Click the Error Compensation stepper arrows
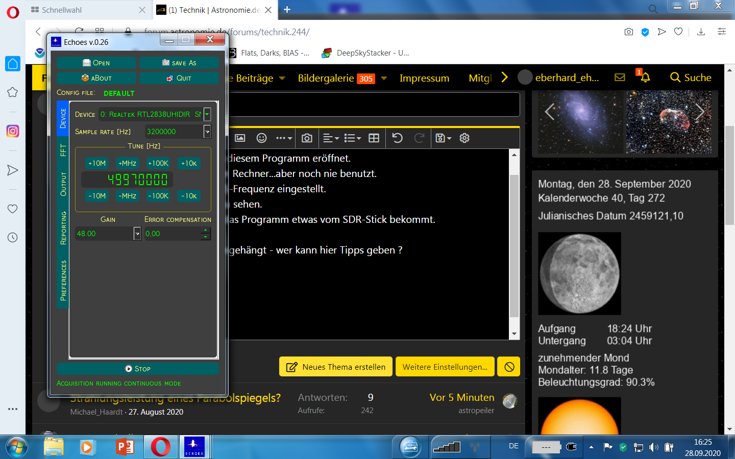 pyautogui.click(x=206, y=234)
